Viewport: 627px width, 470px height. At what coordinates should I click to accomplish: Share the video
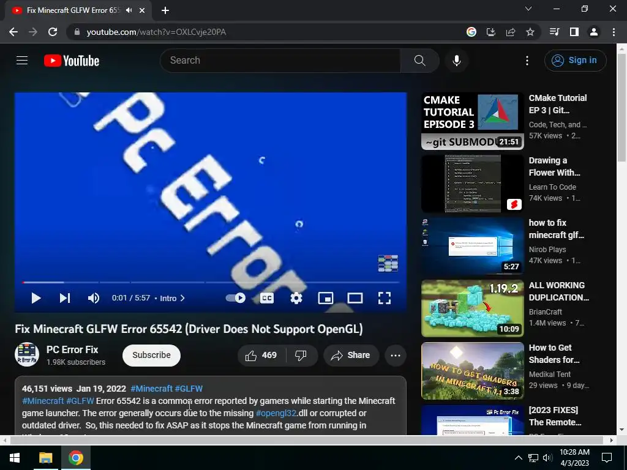point(351,356)
